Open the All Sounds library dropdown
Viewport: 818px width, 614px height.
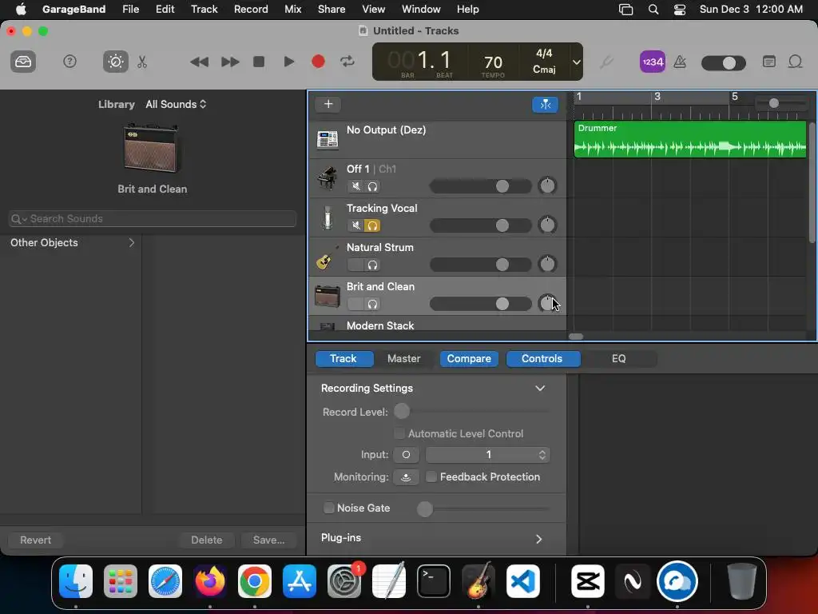click(176, 104)
